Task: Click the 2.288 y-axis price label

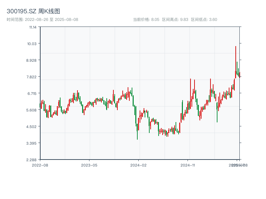Action: click(x=32, y=160)
